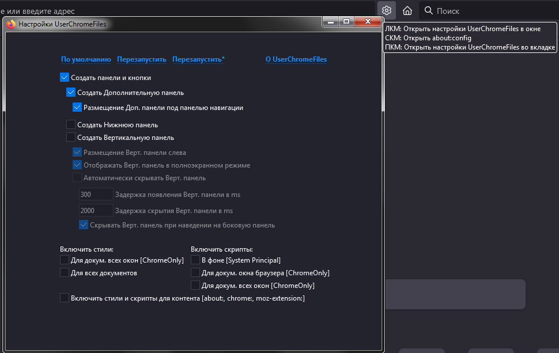Click the 'Настройки UserChromeFiles' window title
Viewport: 559px width, 353px height.
(x=62, y=24)
